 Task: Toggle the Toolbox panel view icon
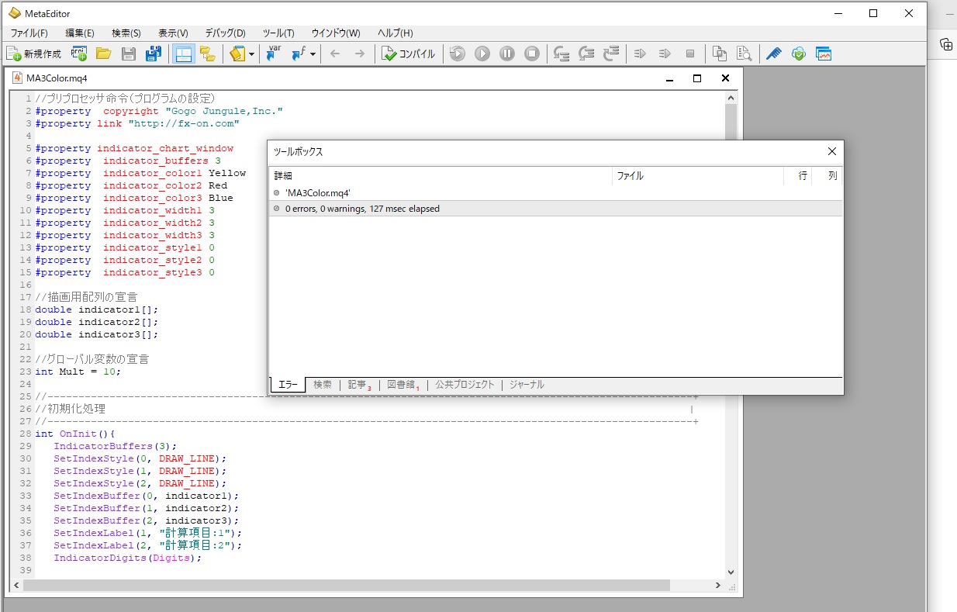207,54
